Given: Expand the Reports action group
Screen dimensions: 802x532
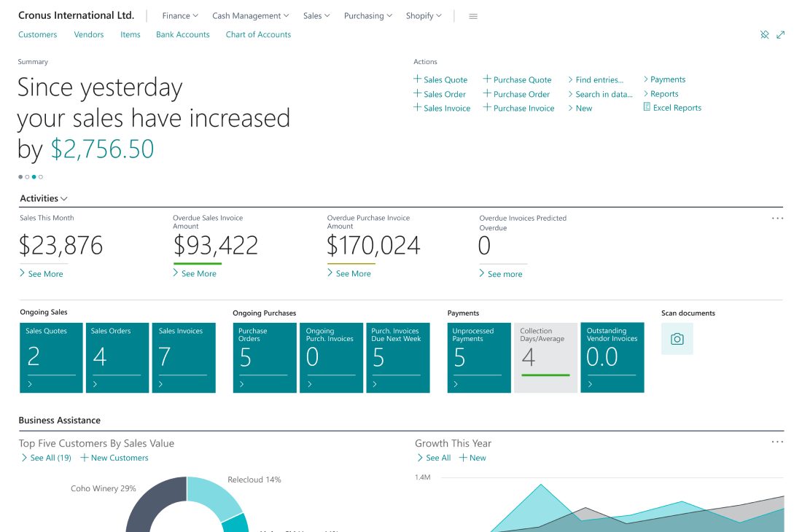Looking at the screenshot, I should coord(661,93).
